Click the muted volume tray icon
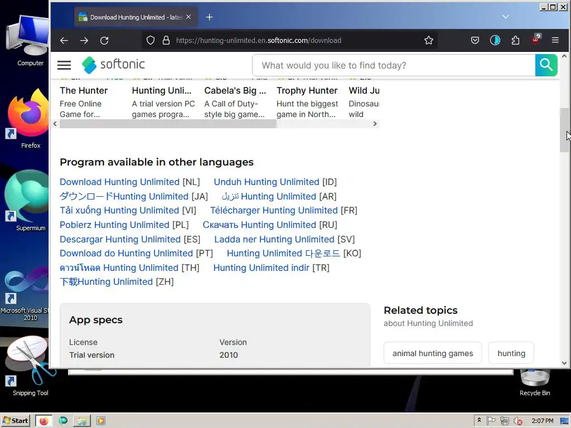The image size is (571, 428). (x=517, y=421)
